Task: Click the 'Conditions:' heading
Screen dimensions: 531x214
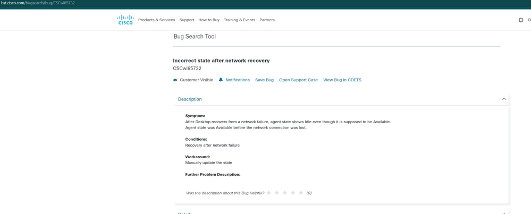Action: click(196, 139)
